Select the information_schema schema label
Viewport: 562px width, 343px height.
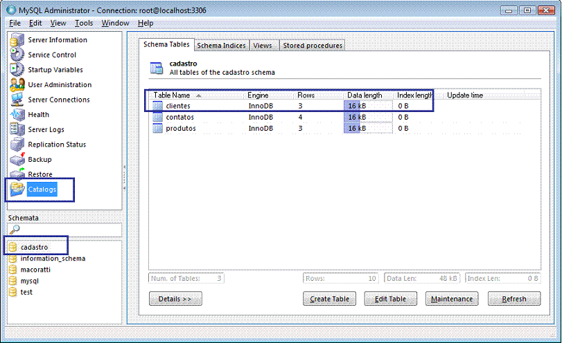point(53,259)
